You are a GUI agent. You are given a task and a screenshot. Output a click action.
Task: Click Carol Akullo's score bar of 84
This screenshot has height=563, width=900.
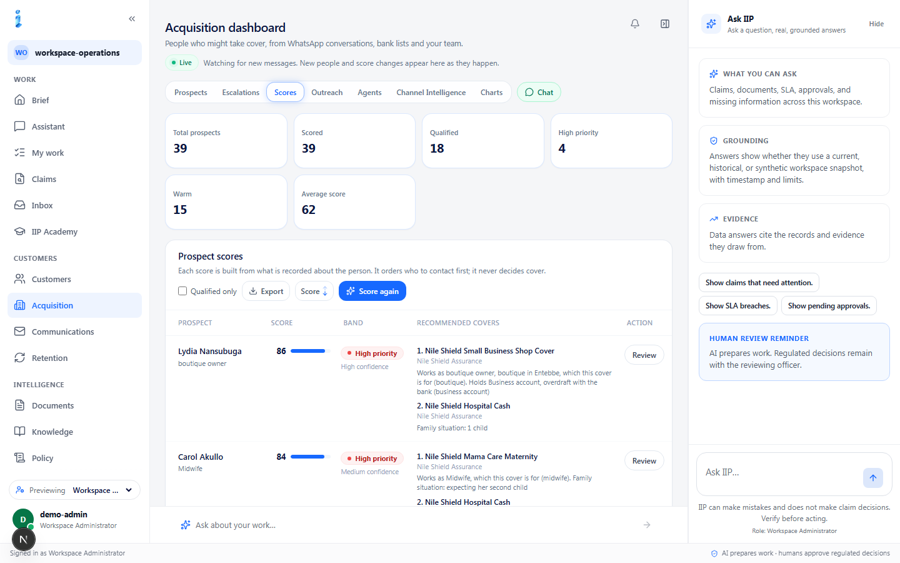click(x=310, y=457)
